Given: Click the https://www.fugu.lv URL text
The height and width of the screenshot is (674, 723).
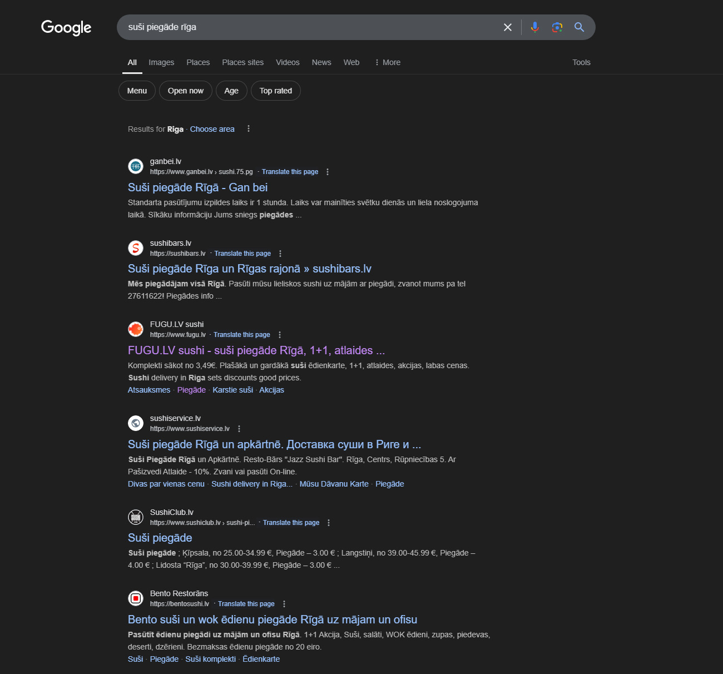Looking at the screenshot, I should [x=178, y=335].
